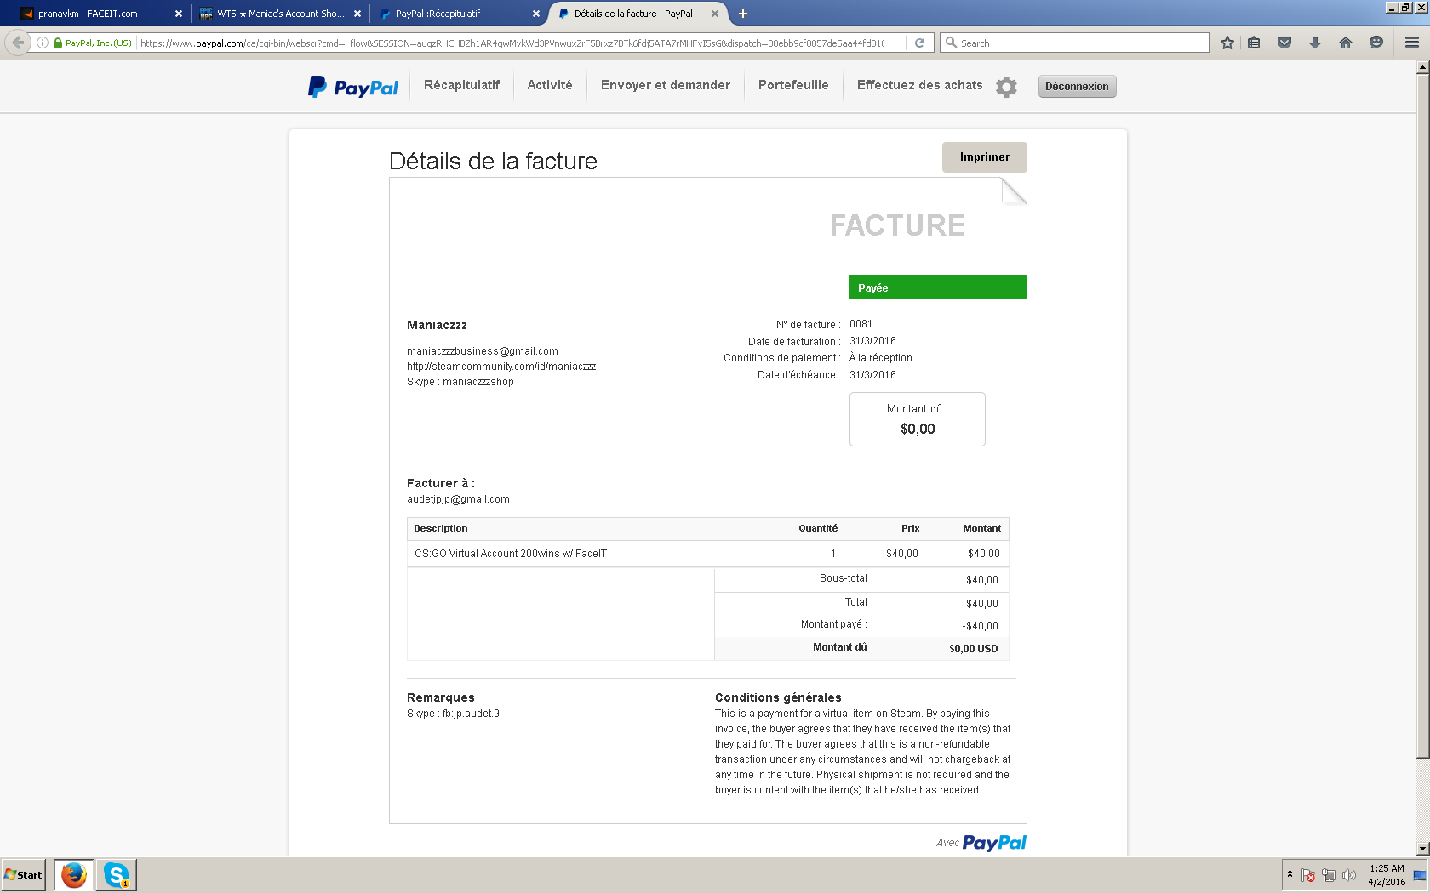Click the CS:GO Virtual Account item description
The width and height of the screenshot is (1430, 893).
511,554
